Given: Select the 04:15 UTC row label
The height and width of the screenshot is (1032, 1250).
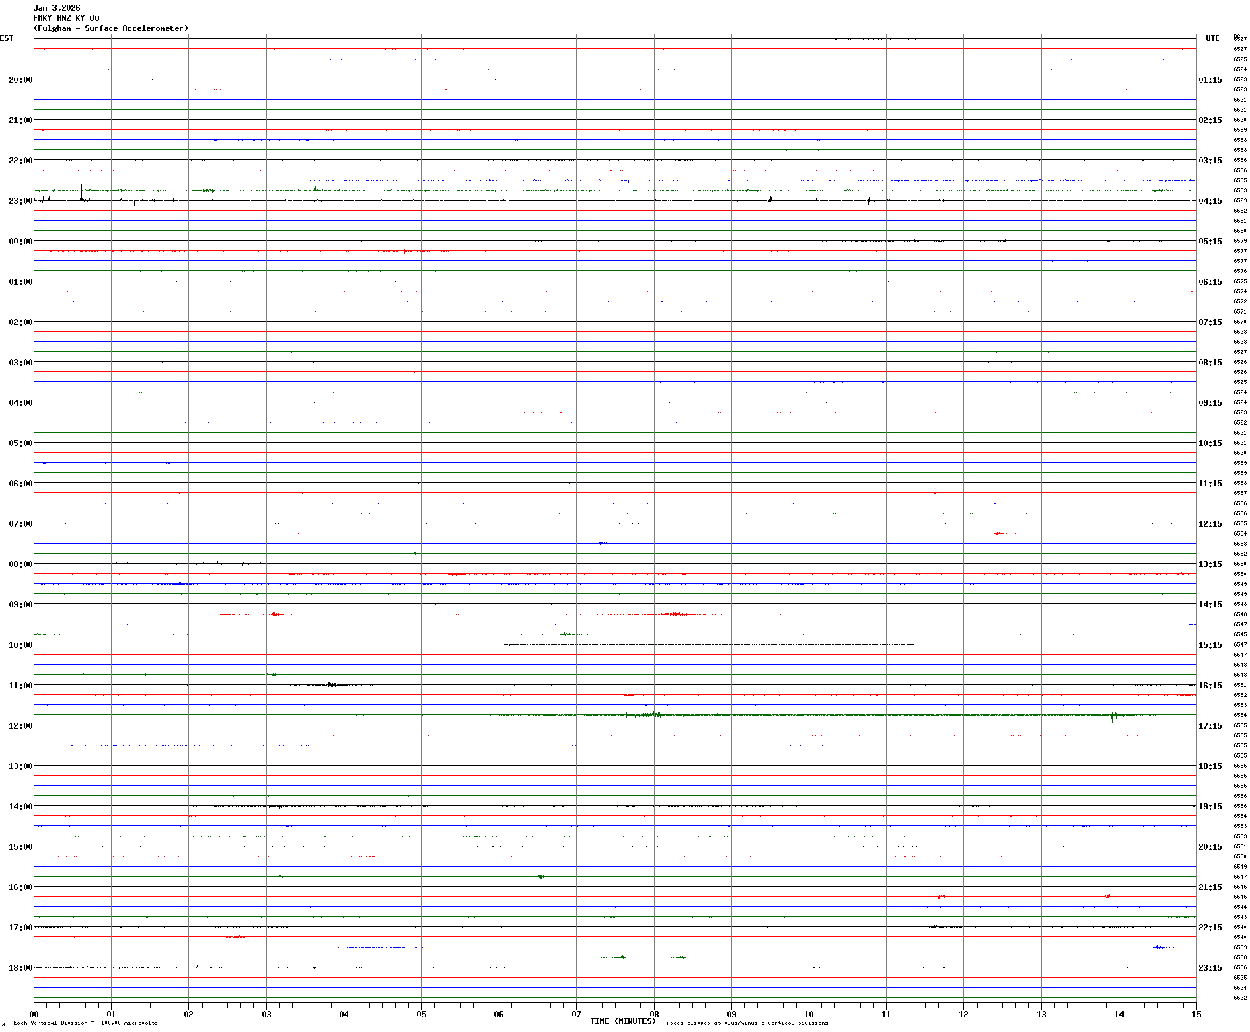Looking at the screenshot, I should pyautogui.click(x=1210, y=201).
